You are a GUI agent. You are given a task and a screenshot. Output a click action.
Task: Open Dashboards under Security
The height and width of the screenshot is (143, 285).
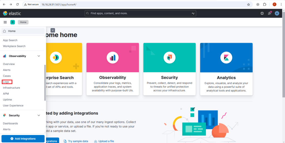[10, 123]
